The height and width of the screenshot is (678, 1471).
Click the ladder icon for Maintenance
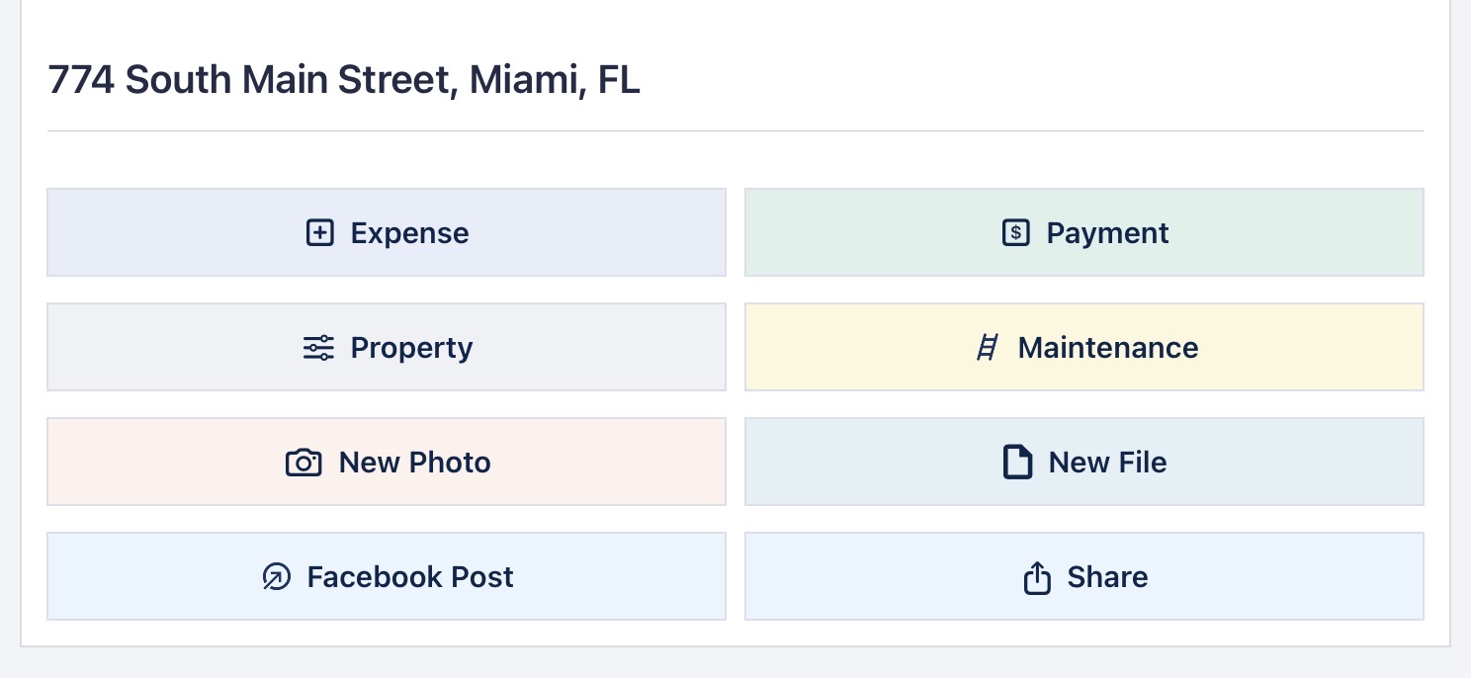tap(987, 348)
